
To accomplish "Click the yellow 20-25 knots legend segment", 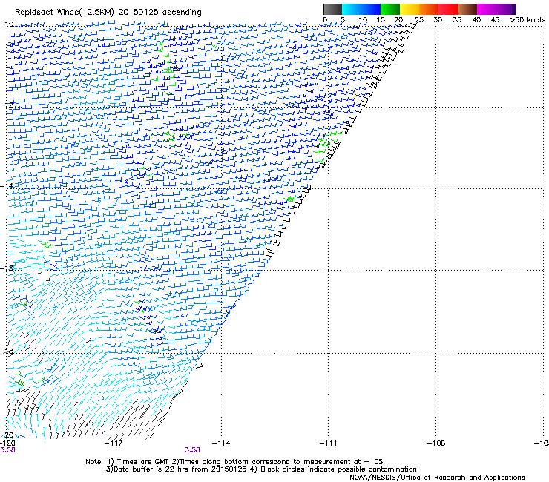I will (x=410, y=9).
